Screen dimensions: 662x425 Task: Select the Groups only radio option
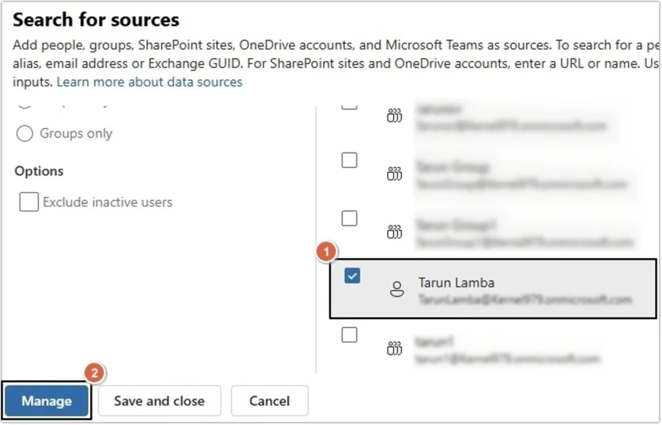click(x=25, y=134)
